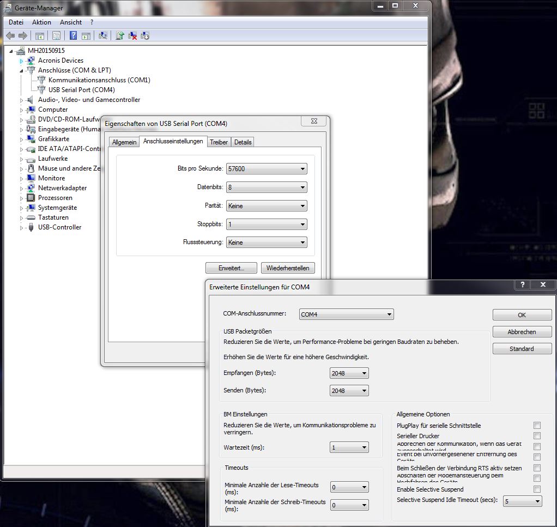Click the Disable device down-arrow icon
This screenshot has width=557, height=527.
click(x=145, y=36)
